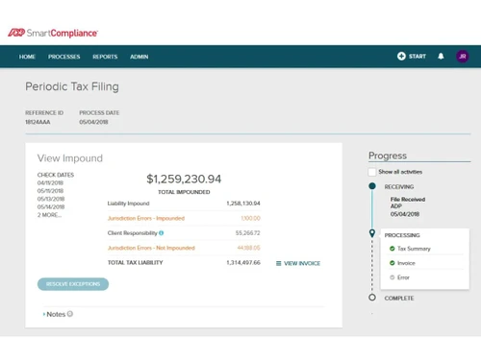The height and width of the screenshot is (360, 481).
Task: Click the green check beside Tax Summary
Action: click(x=392, y=249)
